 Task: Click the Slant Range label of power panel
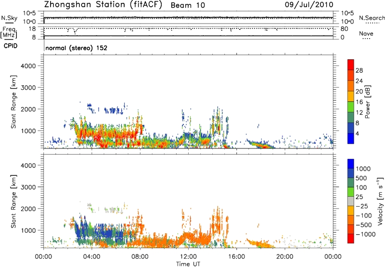[13, 102]
